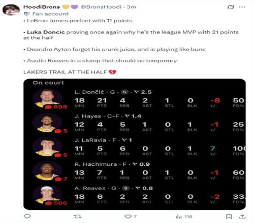The image size is (254, 223).
Task: Click J. Hayes player headshot
Action: pyautogui.click(x=47, y=123)
